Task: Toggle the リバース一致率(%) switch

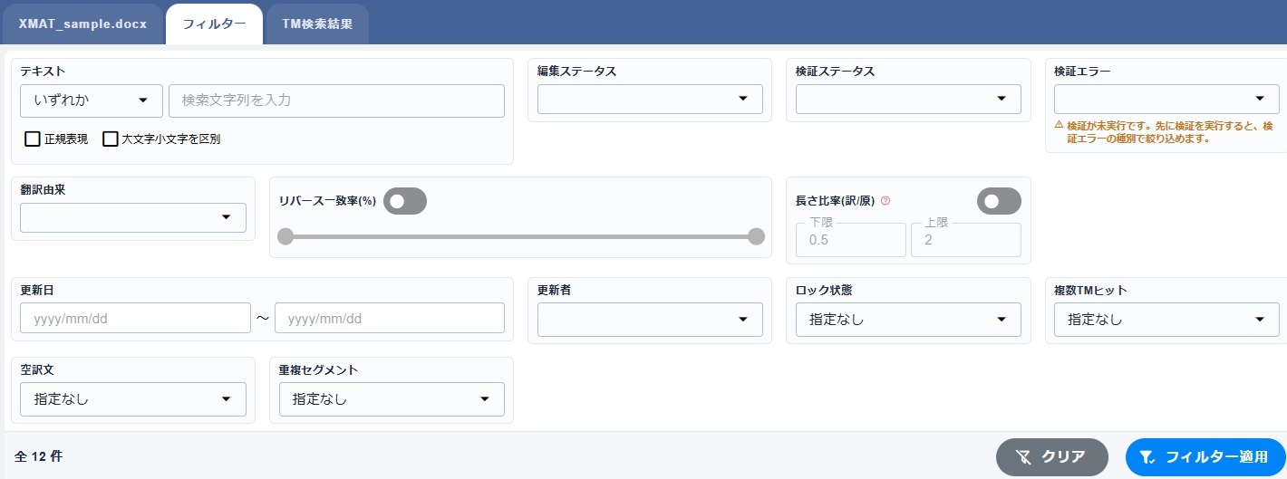Action: click(405, 201)
